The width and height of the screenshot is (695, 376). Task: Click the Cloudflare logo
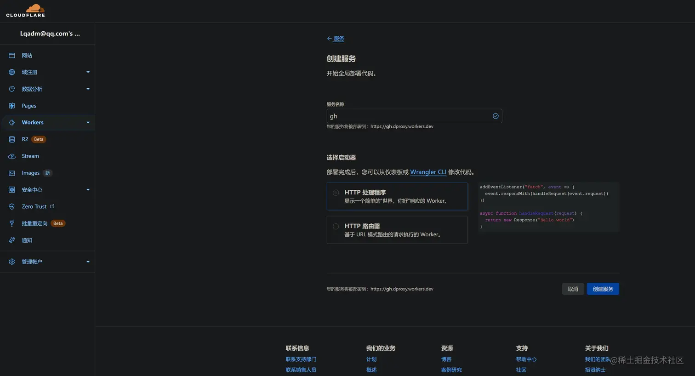point(25,11)
